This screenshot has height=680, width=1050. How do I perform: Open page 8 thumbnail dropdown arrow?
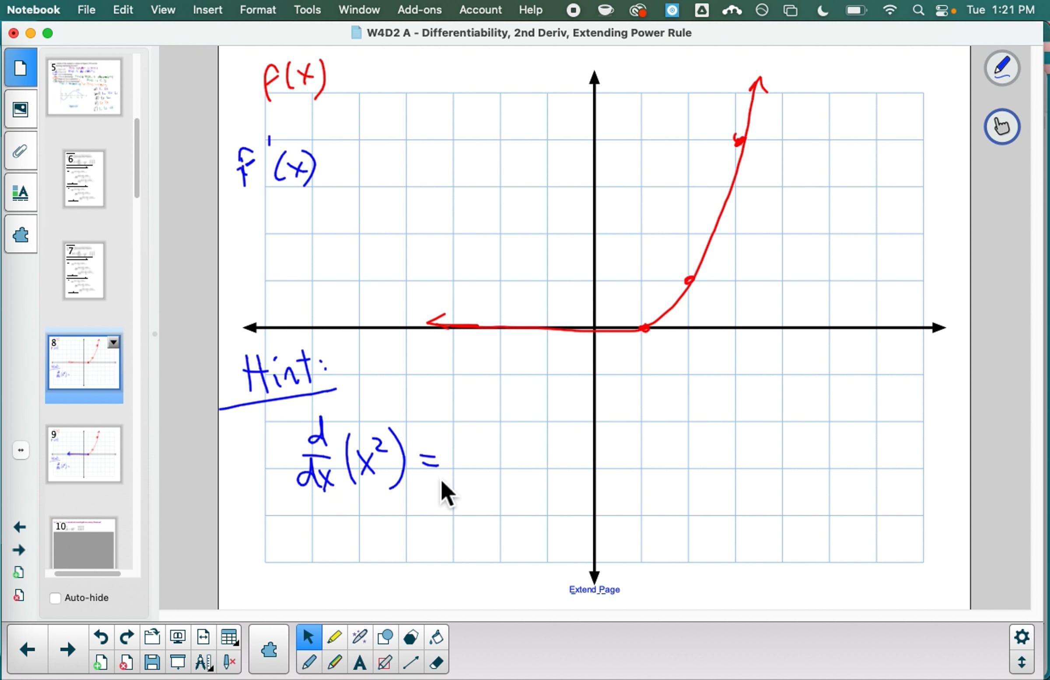[113, 343]
